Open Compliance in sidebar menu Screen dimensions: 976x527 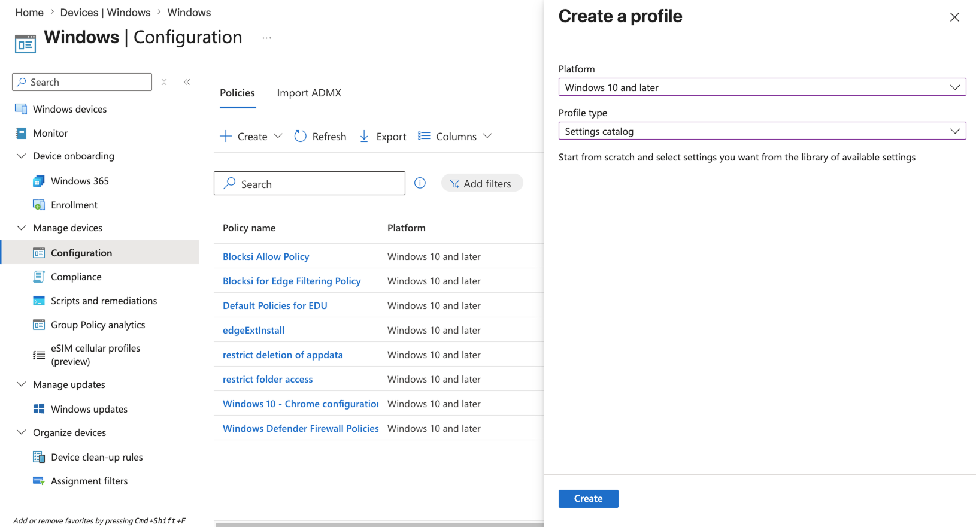pos(76,277)
